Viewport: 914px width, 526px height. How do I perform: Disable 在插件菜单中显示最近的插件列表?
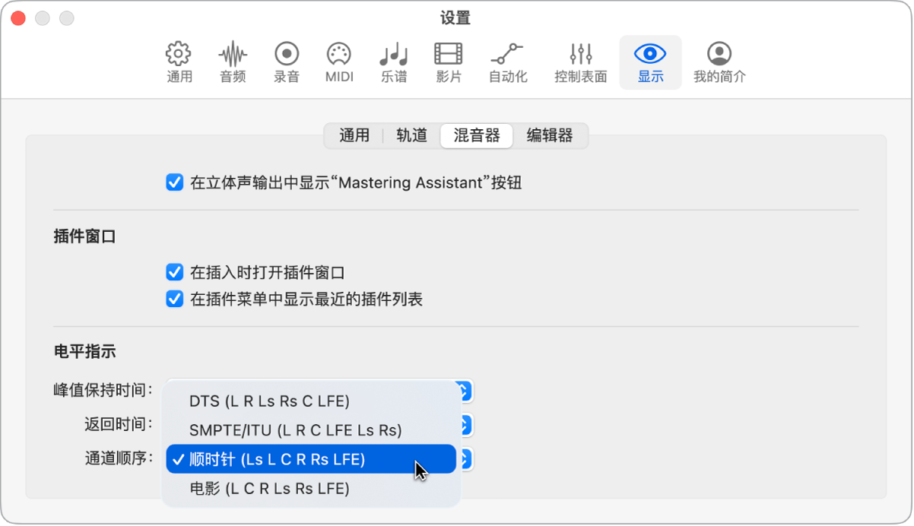point(175,299)
